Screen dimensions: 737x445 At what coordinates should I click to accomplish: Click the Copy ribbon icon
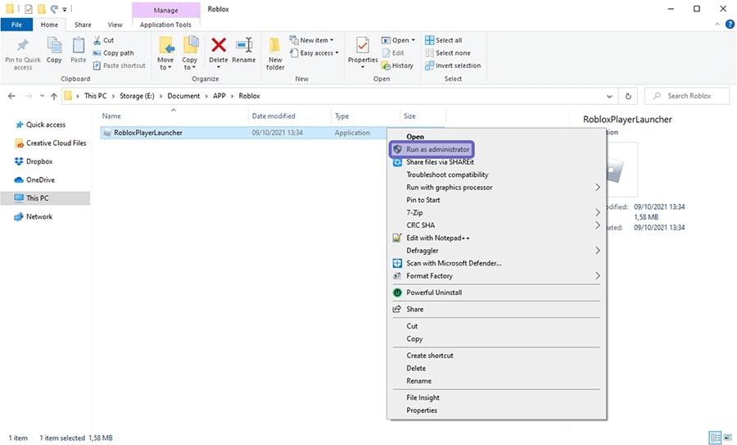click(53, 45)
